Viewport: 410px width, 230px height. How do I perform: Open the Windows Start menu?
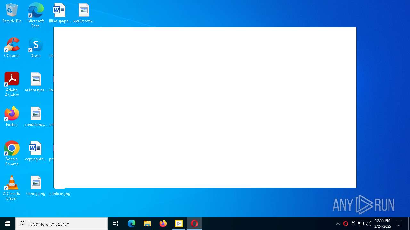pyautogui.click(x=8, y=224)
